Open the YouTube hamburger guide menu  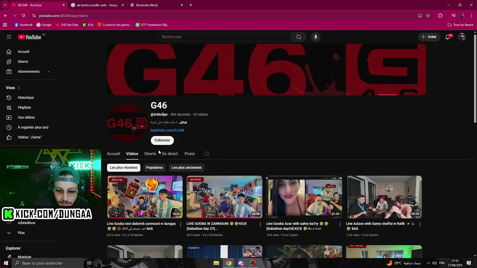tap(9, 37)
